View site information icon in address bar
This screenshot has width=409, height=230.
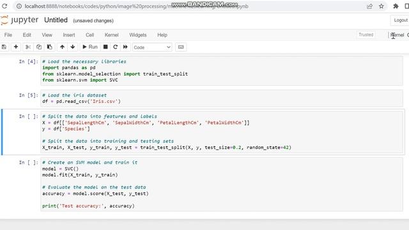19,6
